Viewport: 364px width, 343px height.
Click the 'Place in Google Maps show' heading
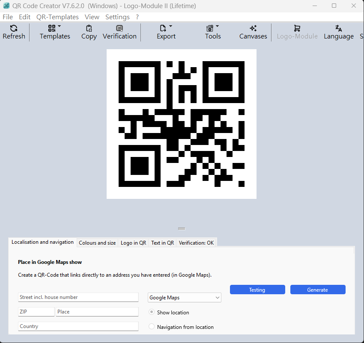pos(50,262)
